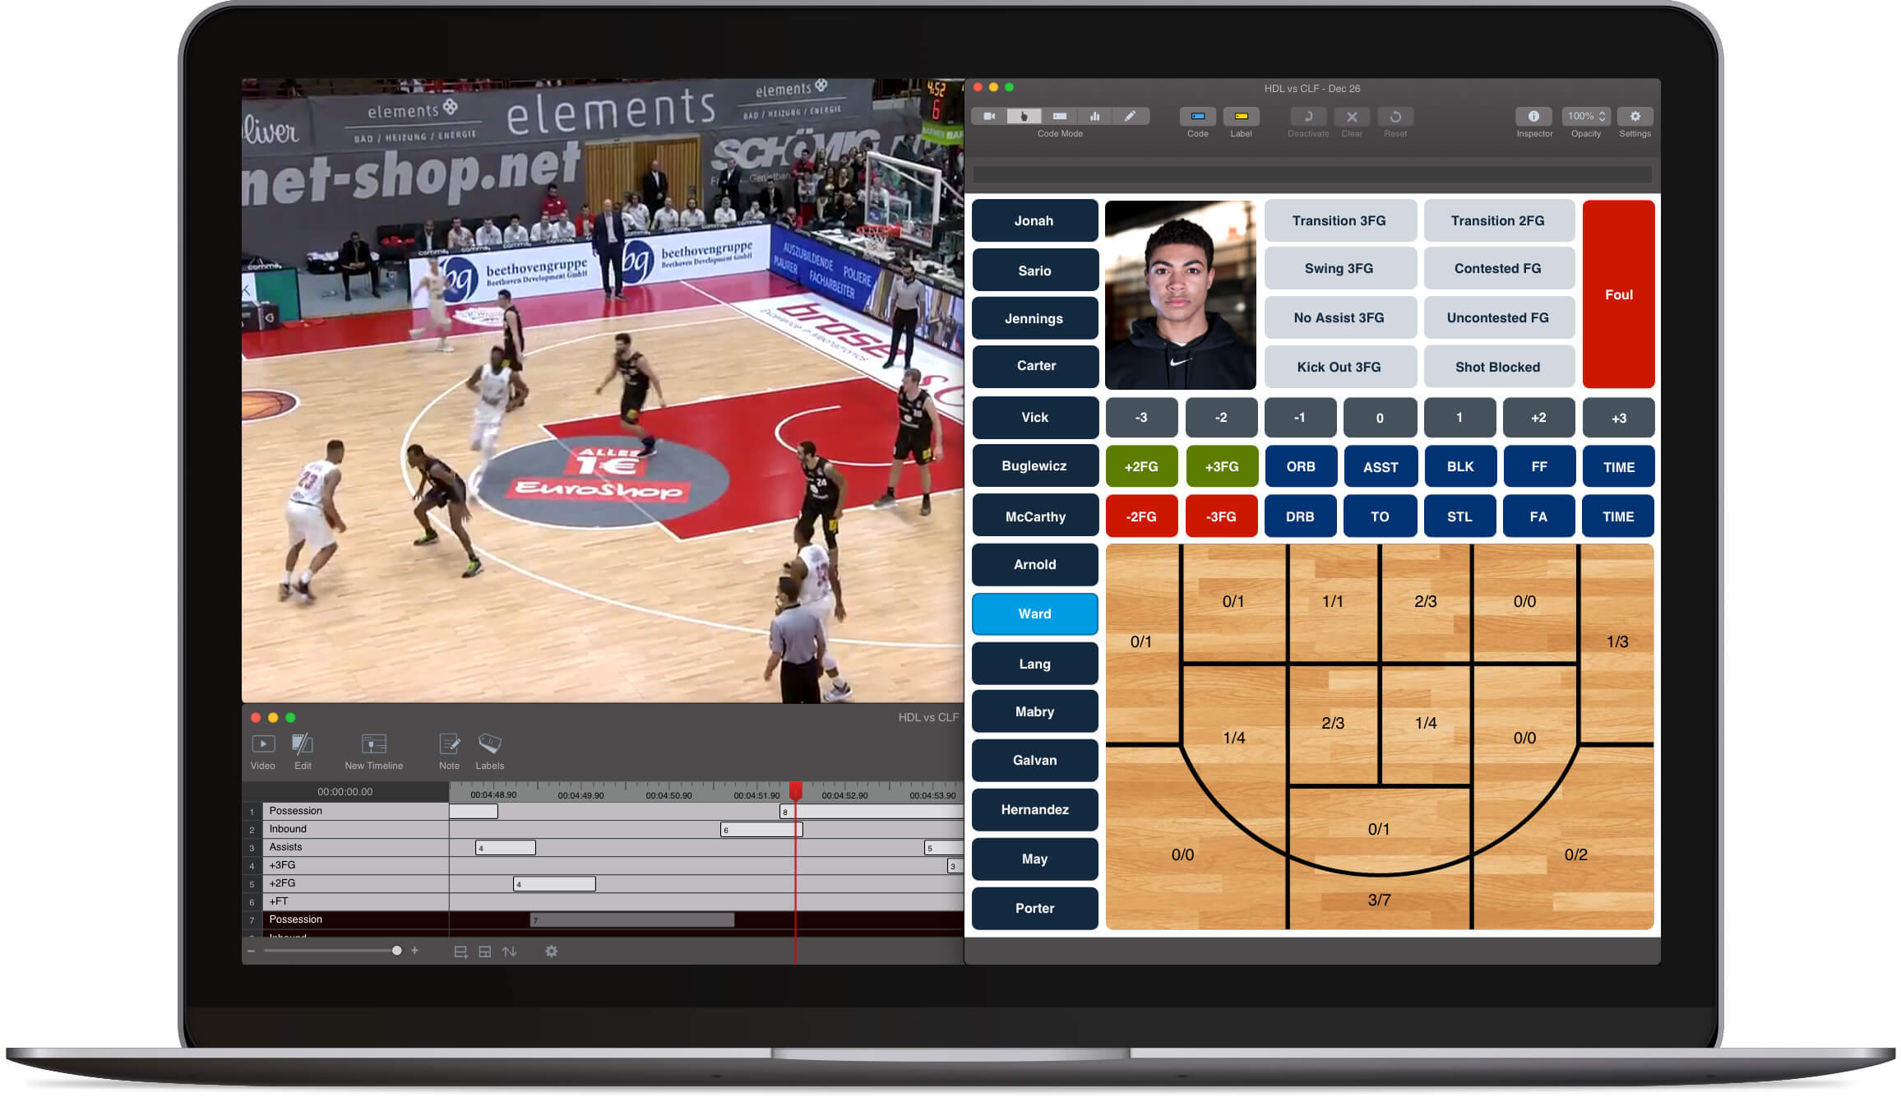Open Settings with the gear icon
This screenshot has height=1102, width=1901.
point(1635,117)
